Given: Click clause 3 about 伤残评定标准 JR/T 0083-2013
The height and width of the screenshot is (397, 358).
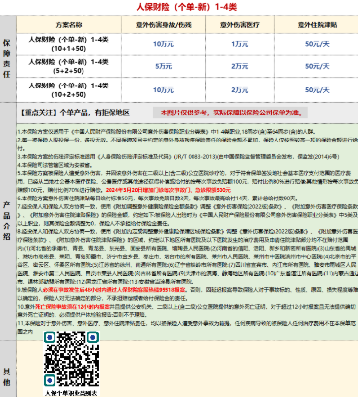Looking at the screenshot, I should pos(178,157).
